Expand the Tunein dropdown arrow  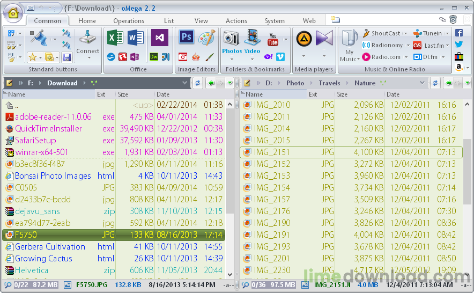click(x=447, y=33)
